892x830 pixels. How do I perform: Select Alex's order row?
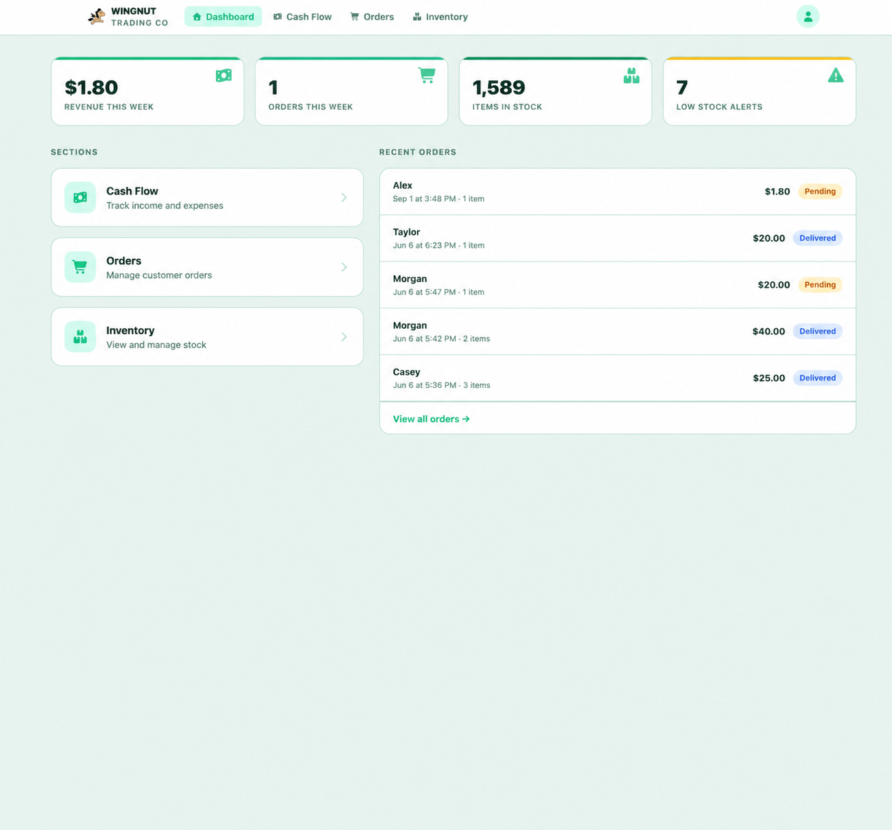pyautogui.click(x=618, y=192)
